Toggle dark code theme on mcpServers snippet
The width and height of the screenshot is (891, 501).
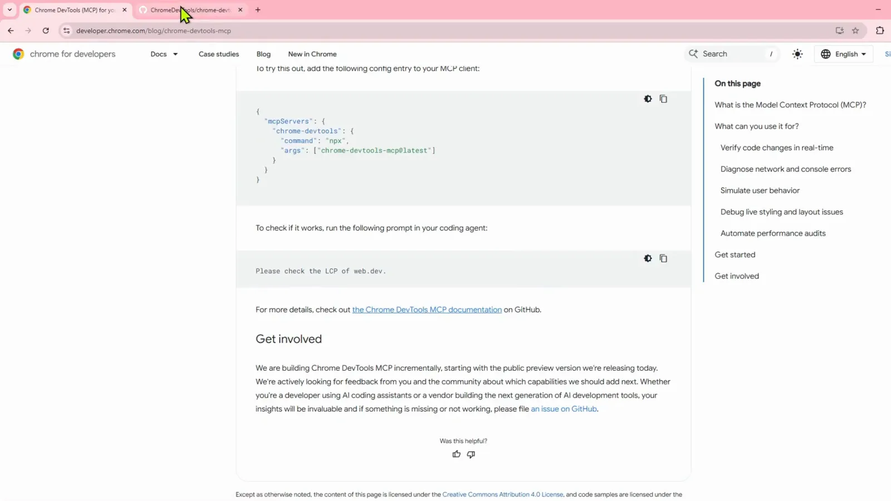coord(648,99)
